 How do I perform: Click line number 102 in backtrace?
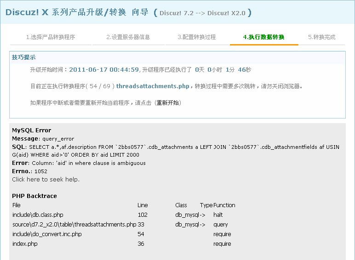143,215
